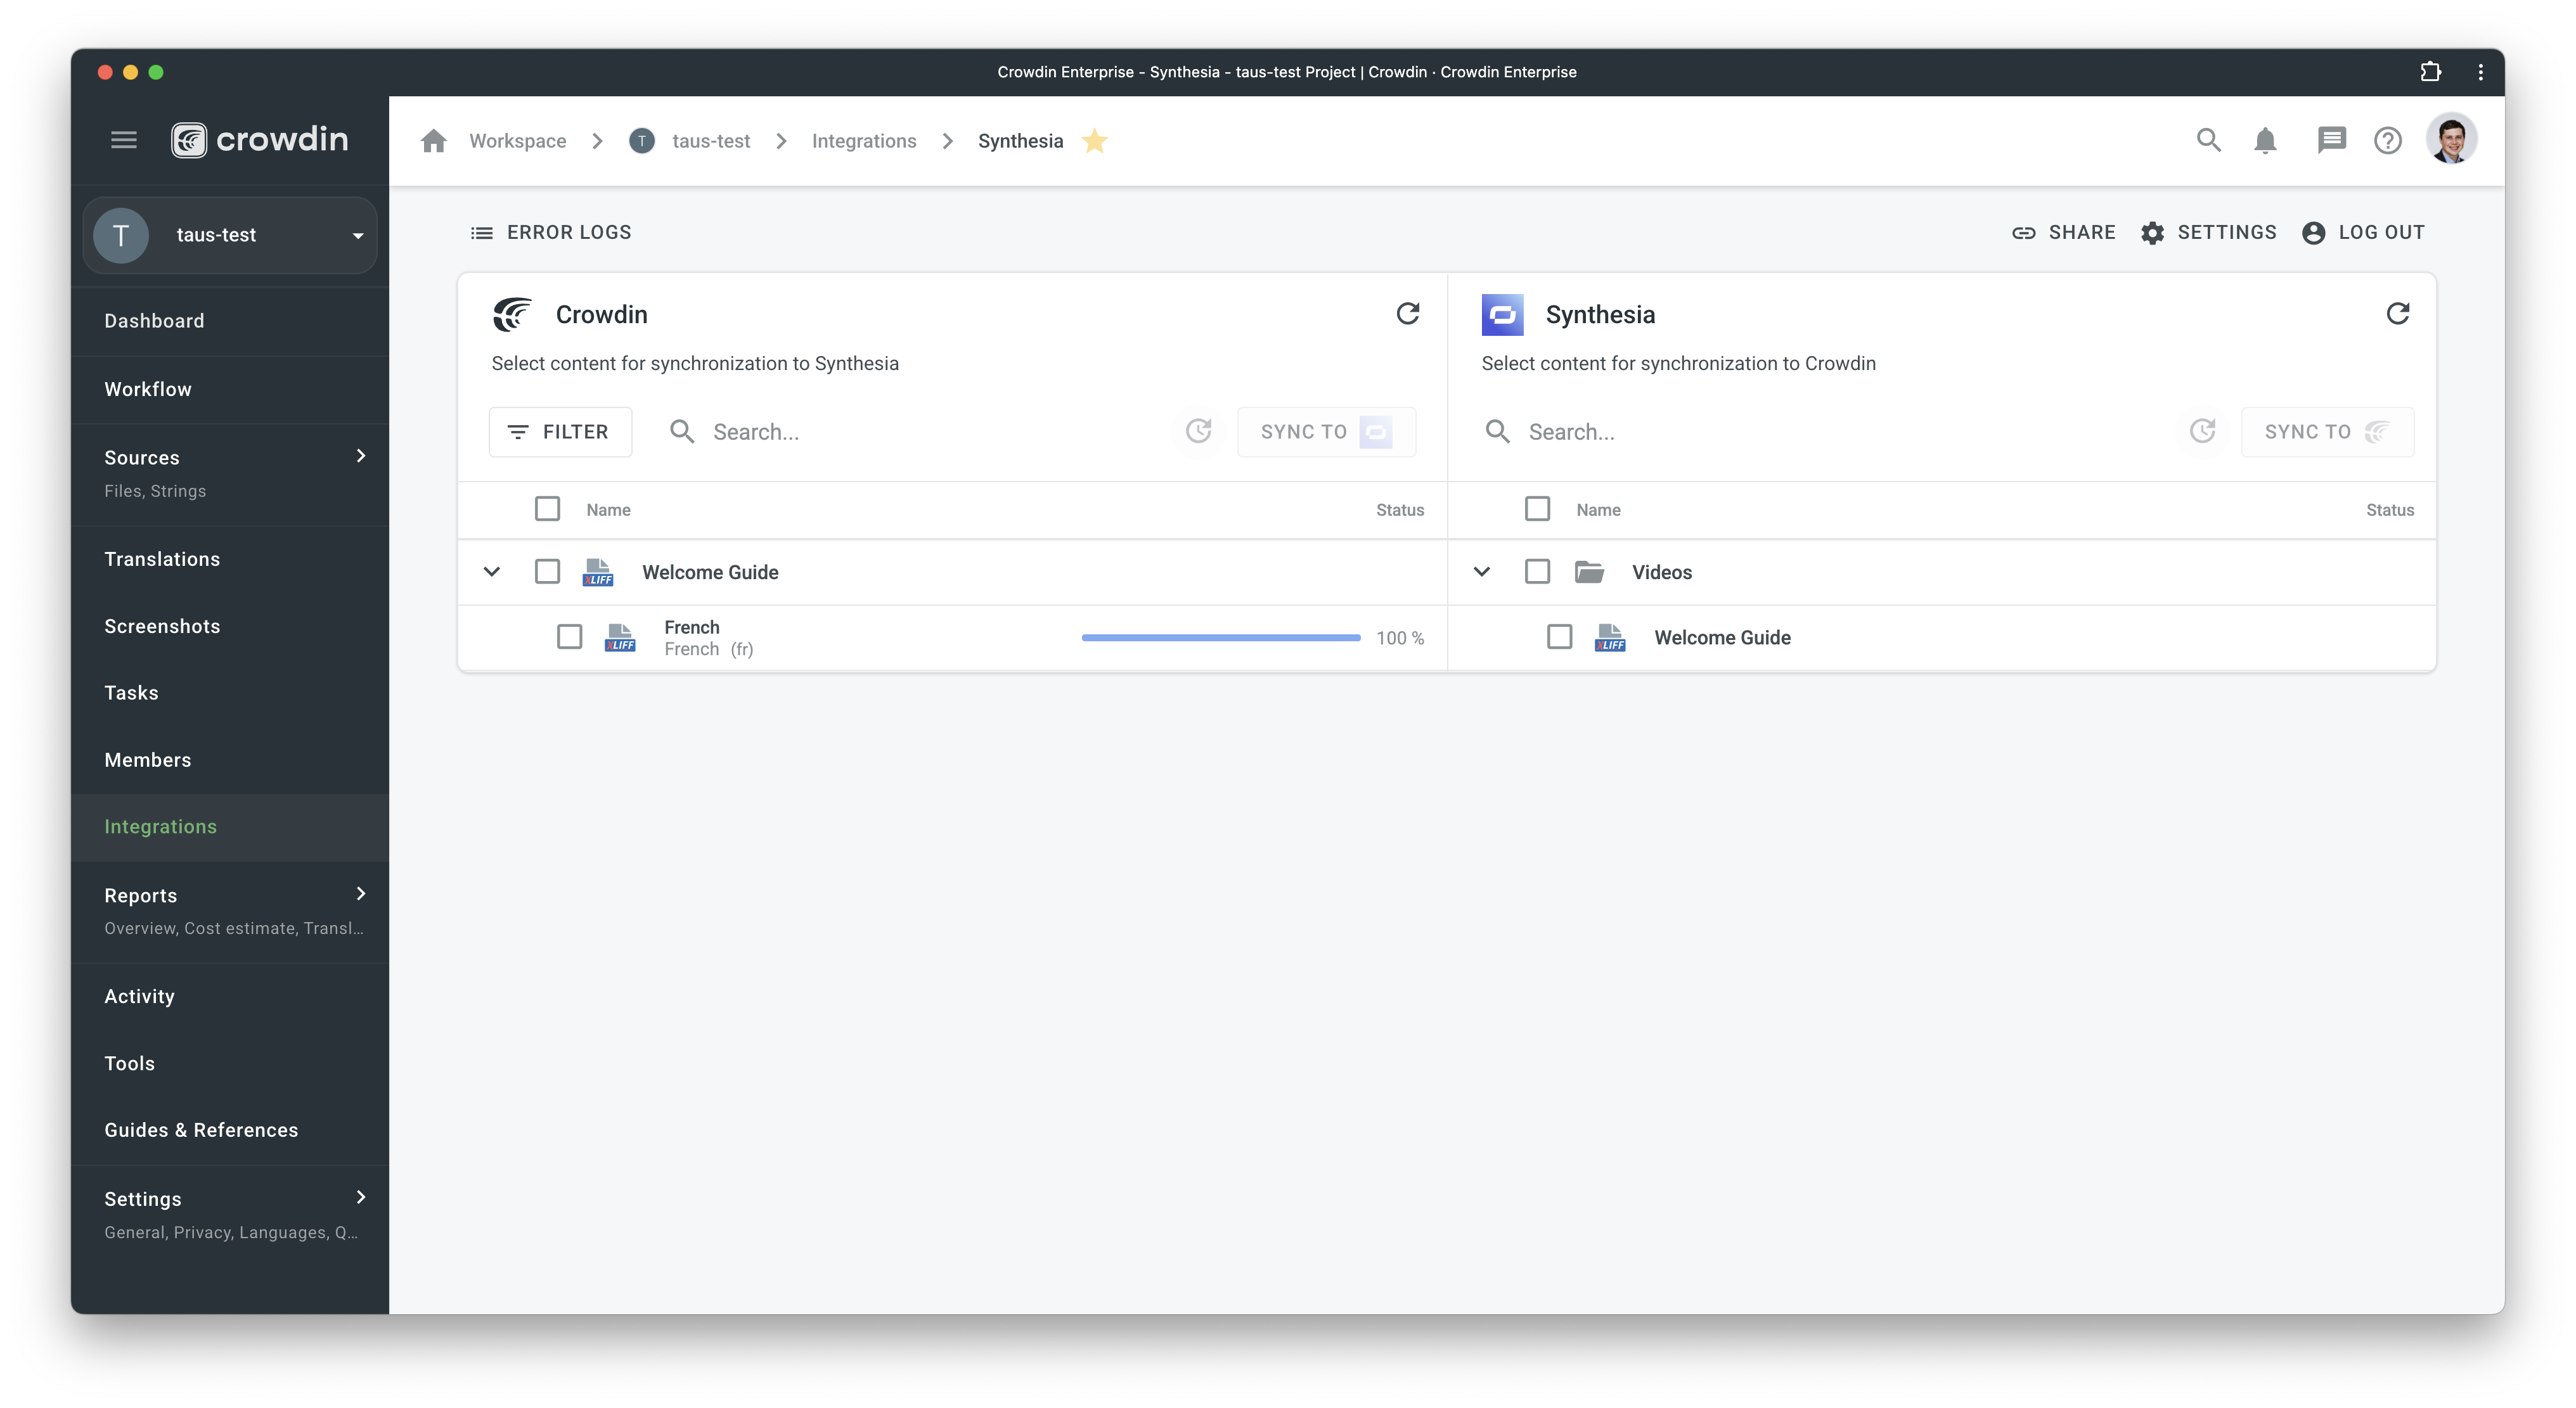The image size is (2576, 1408).
Task: Go to home via house icon
Action: tap(433, 141)
